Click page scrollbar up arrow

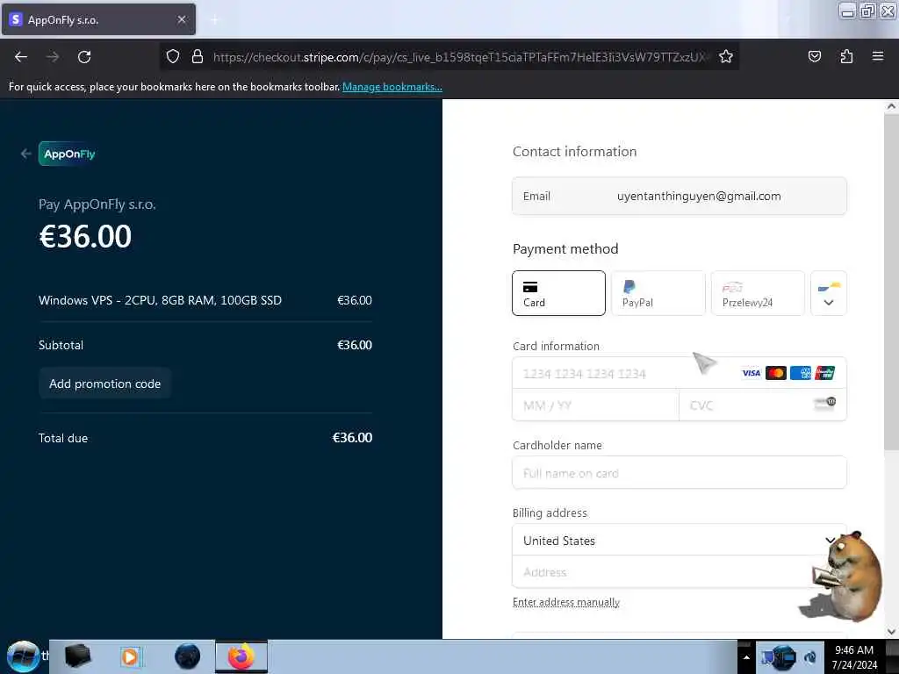(x=891, y=106)
